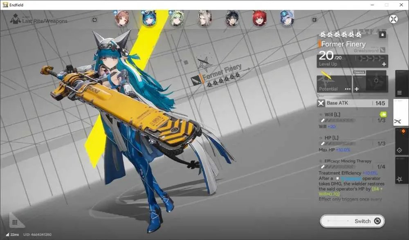Click the green tag icon beside Will [L]
Viewport: 409px width, 240px height.
pyautogui.click(x=383, y=114)
